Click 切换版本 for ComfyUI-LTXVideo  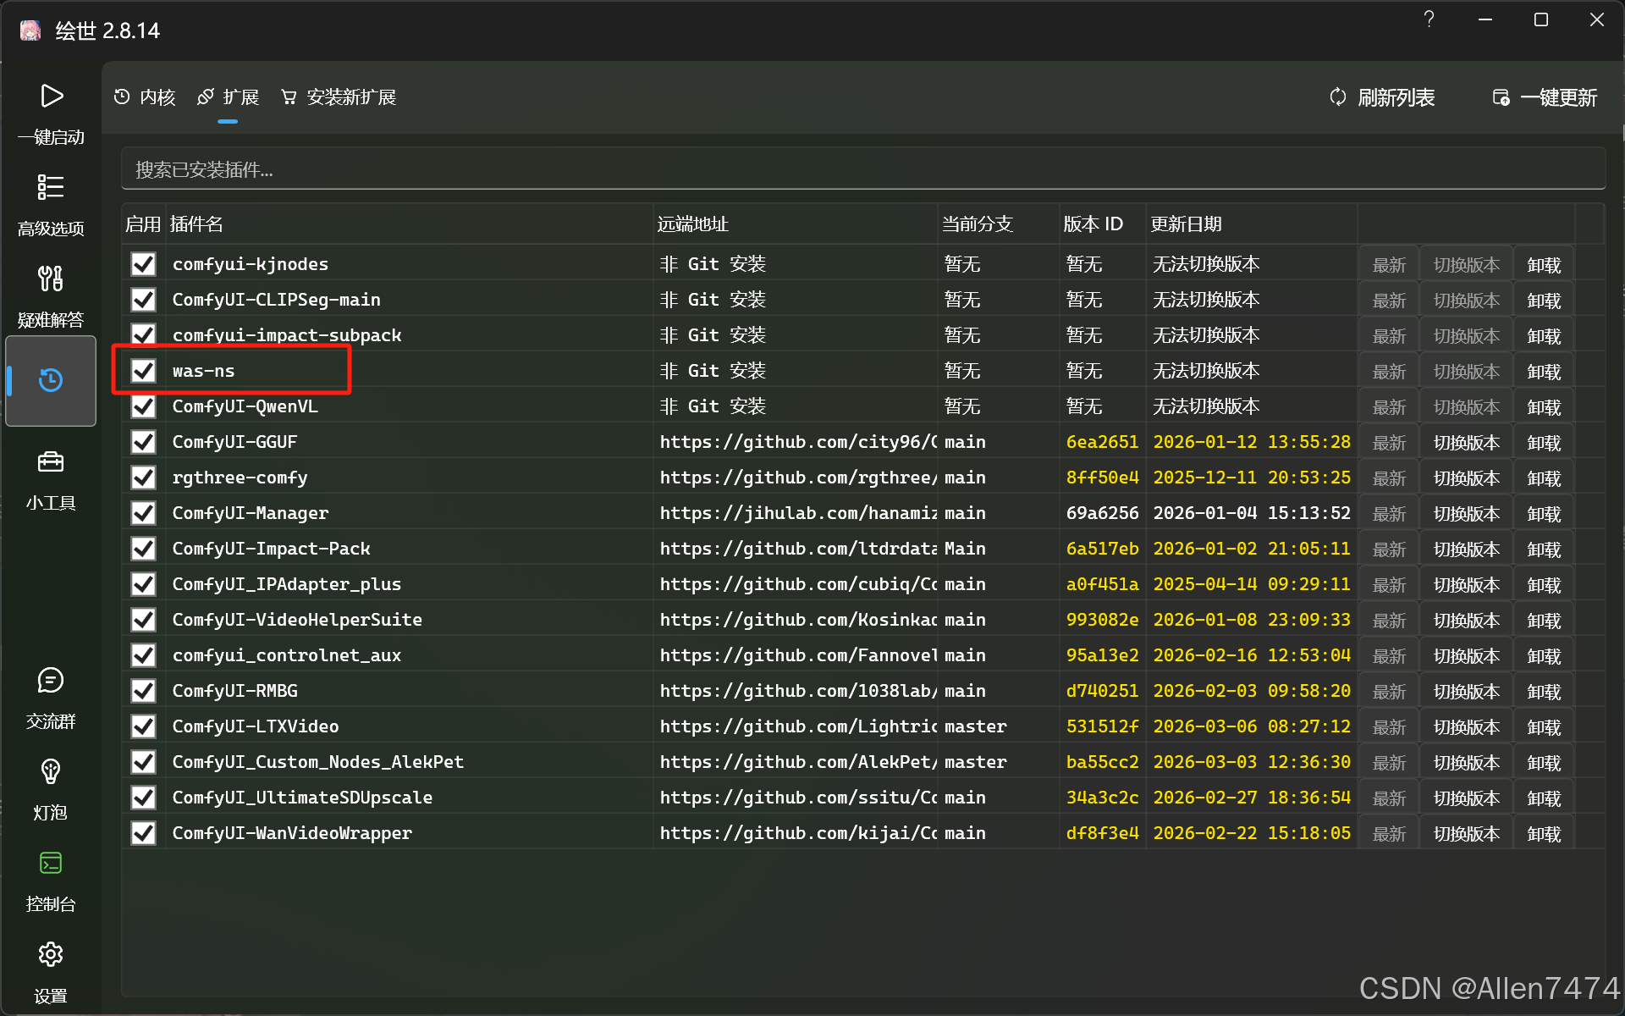click(x=1467, y=727)
